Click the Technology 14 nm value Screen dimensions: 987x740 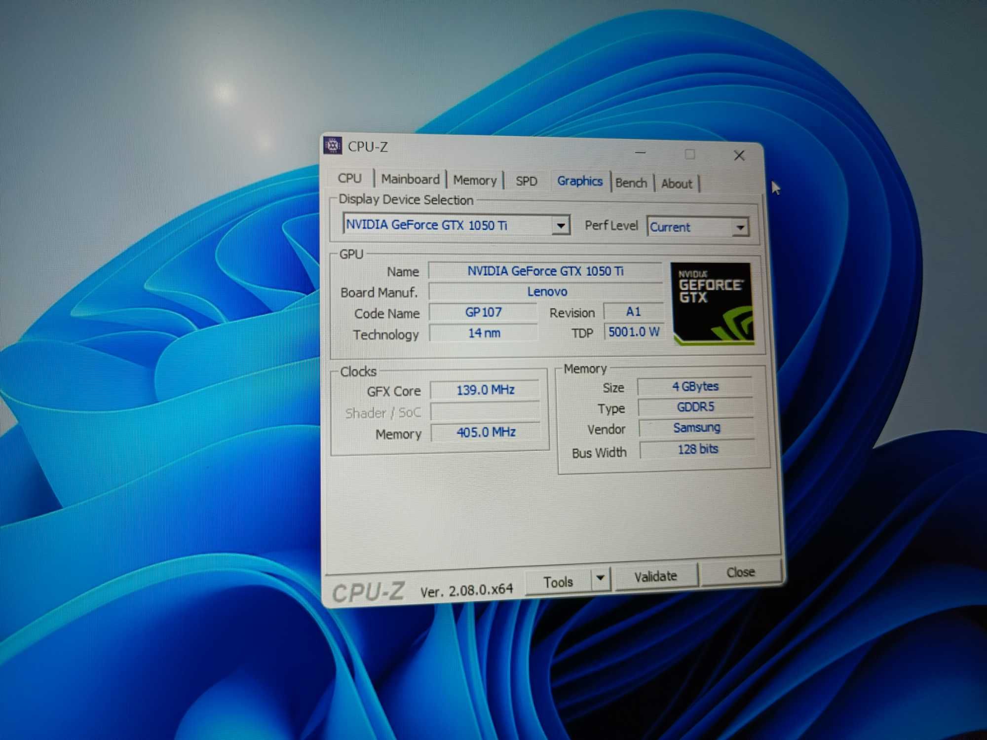(484, 333)
